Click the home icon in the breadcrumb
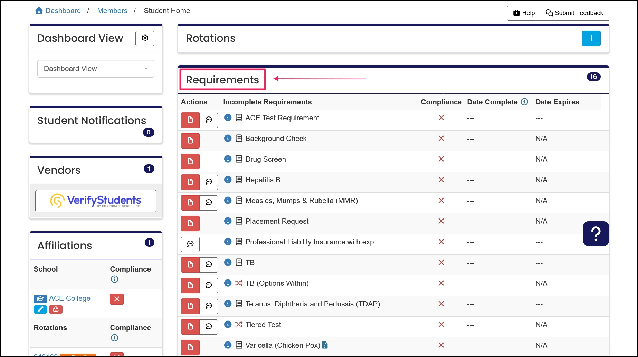 point(39,10)
